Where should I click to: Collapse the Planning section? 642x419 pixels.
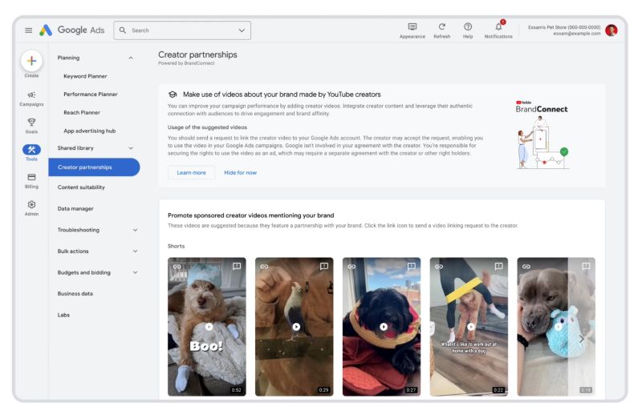pyautogui.click(x=131, y=58)
